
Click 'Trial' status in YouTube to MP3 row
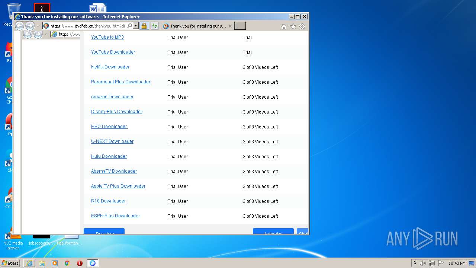point(247,38)
